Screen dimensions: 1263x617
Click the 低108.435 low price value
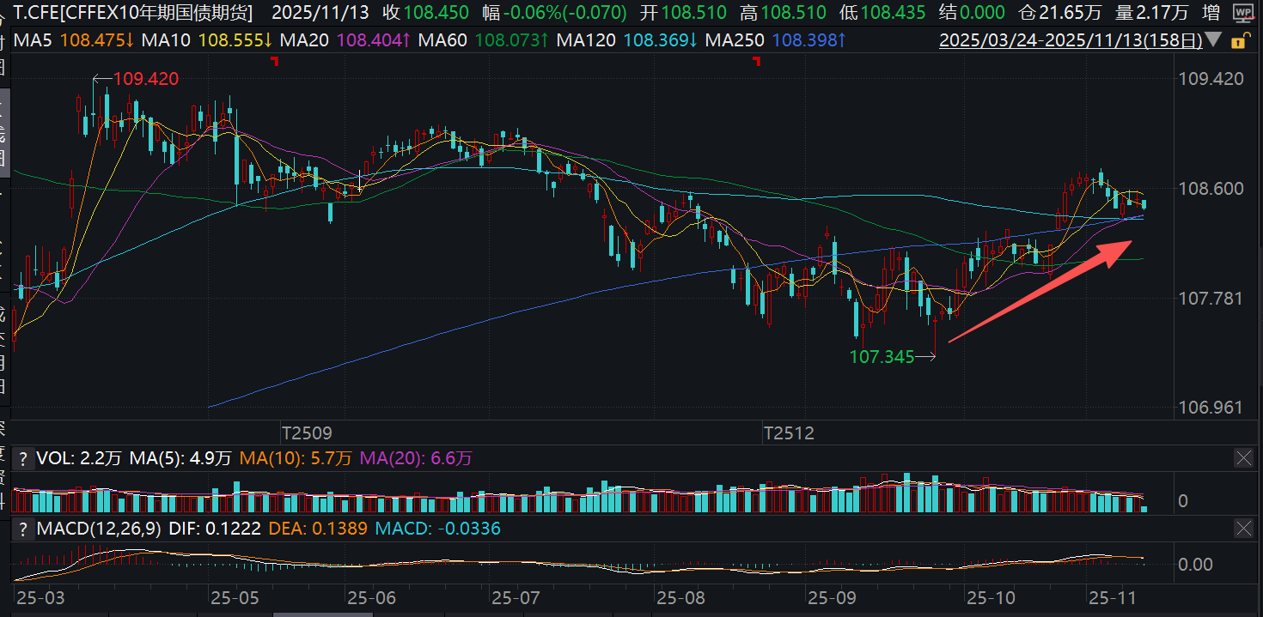pyautogui.click(x=883, y=13)
